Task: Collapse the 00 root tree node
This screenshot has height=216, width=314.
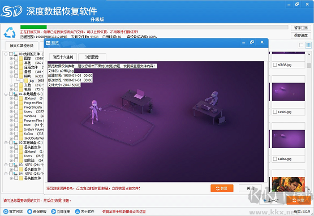Action: [x=6, y=54]
